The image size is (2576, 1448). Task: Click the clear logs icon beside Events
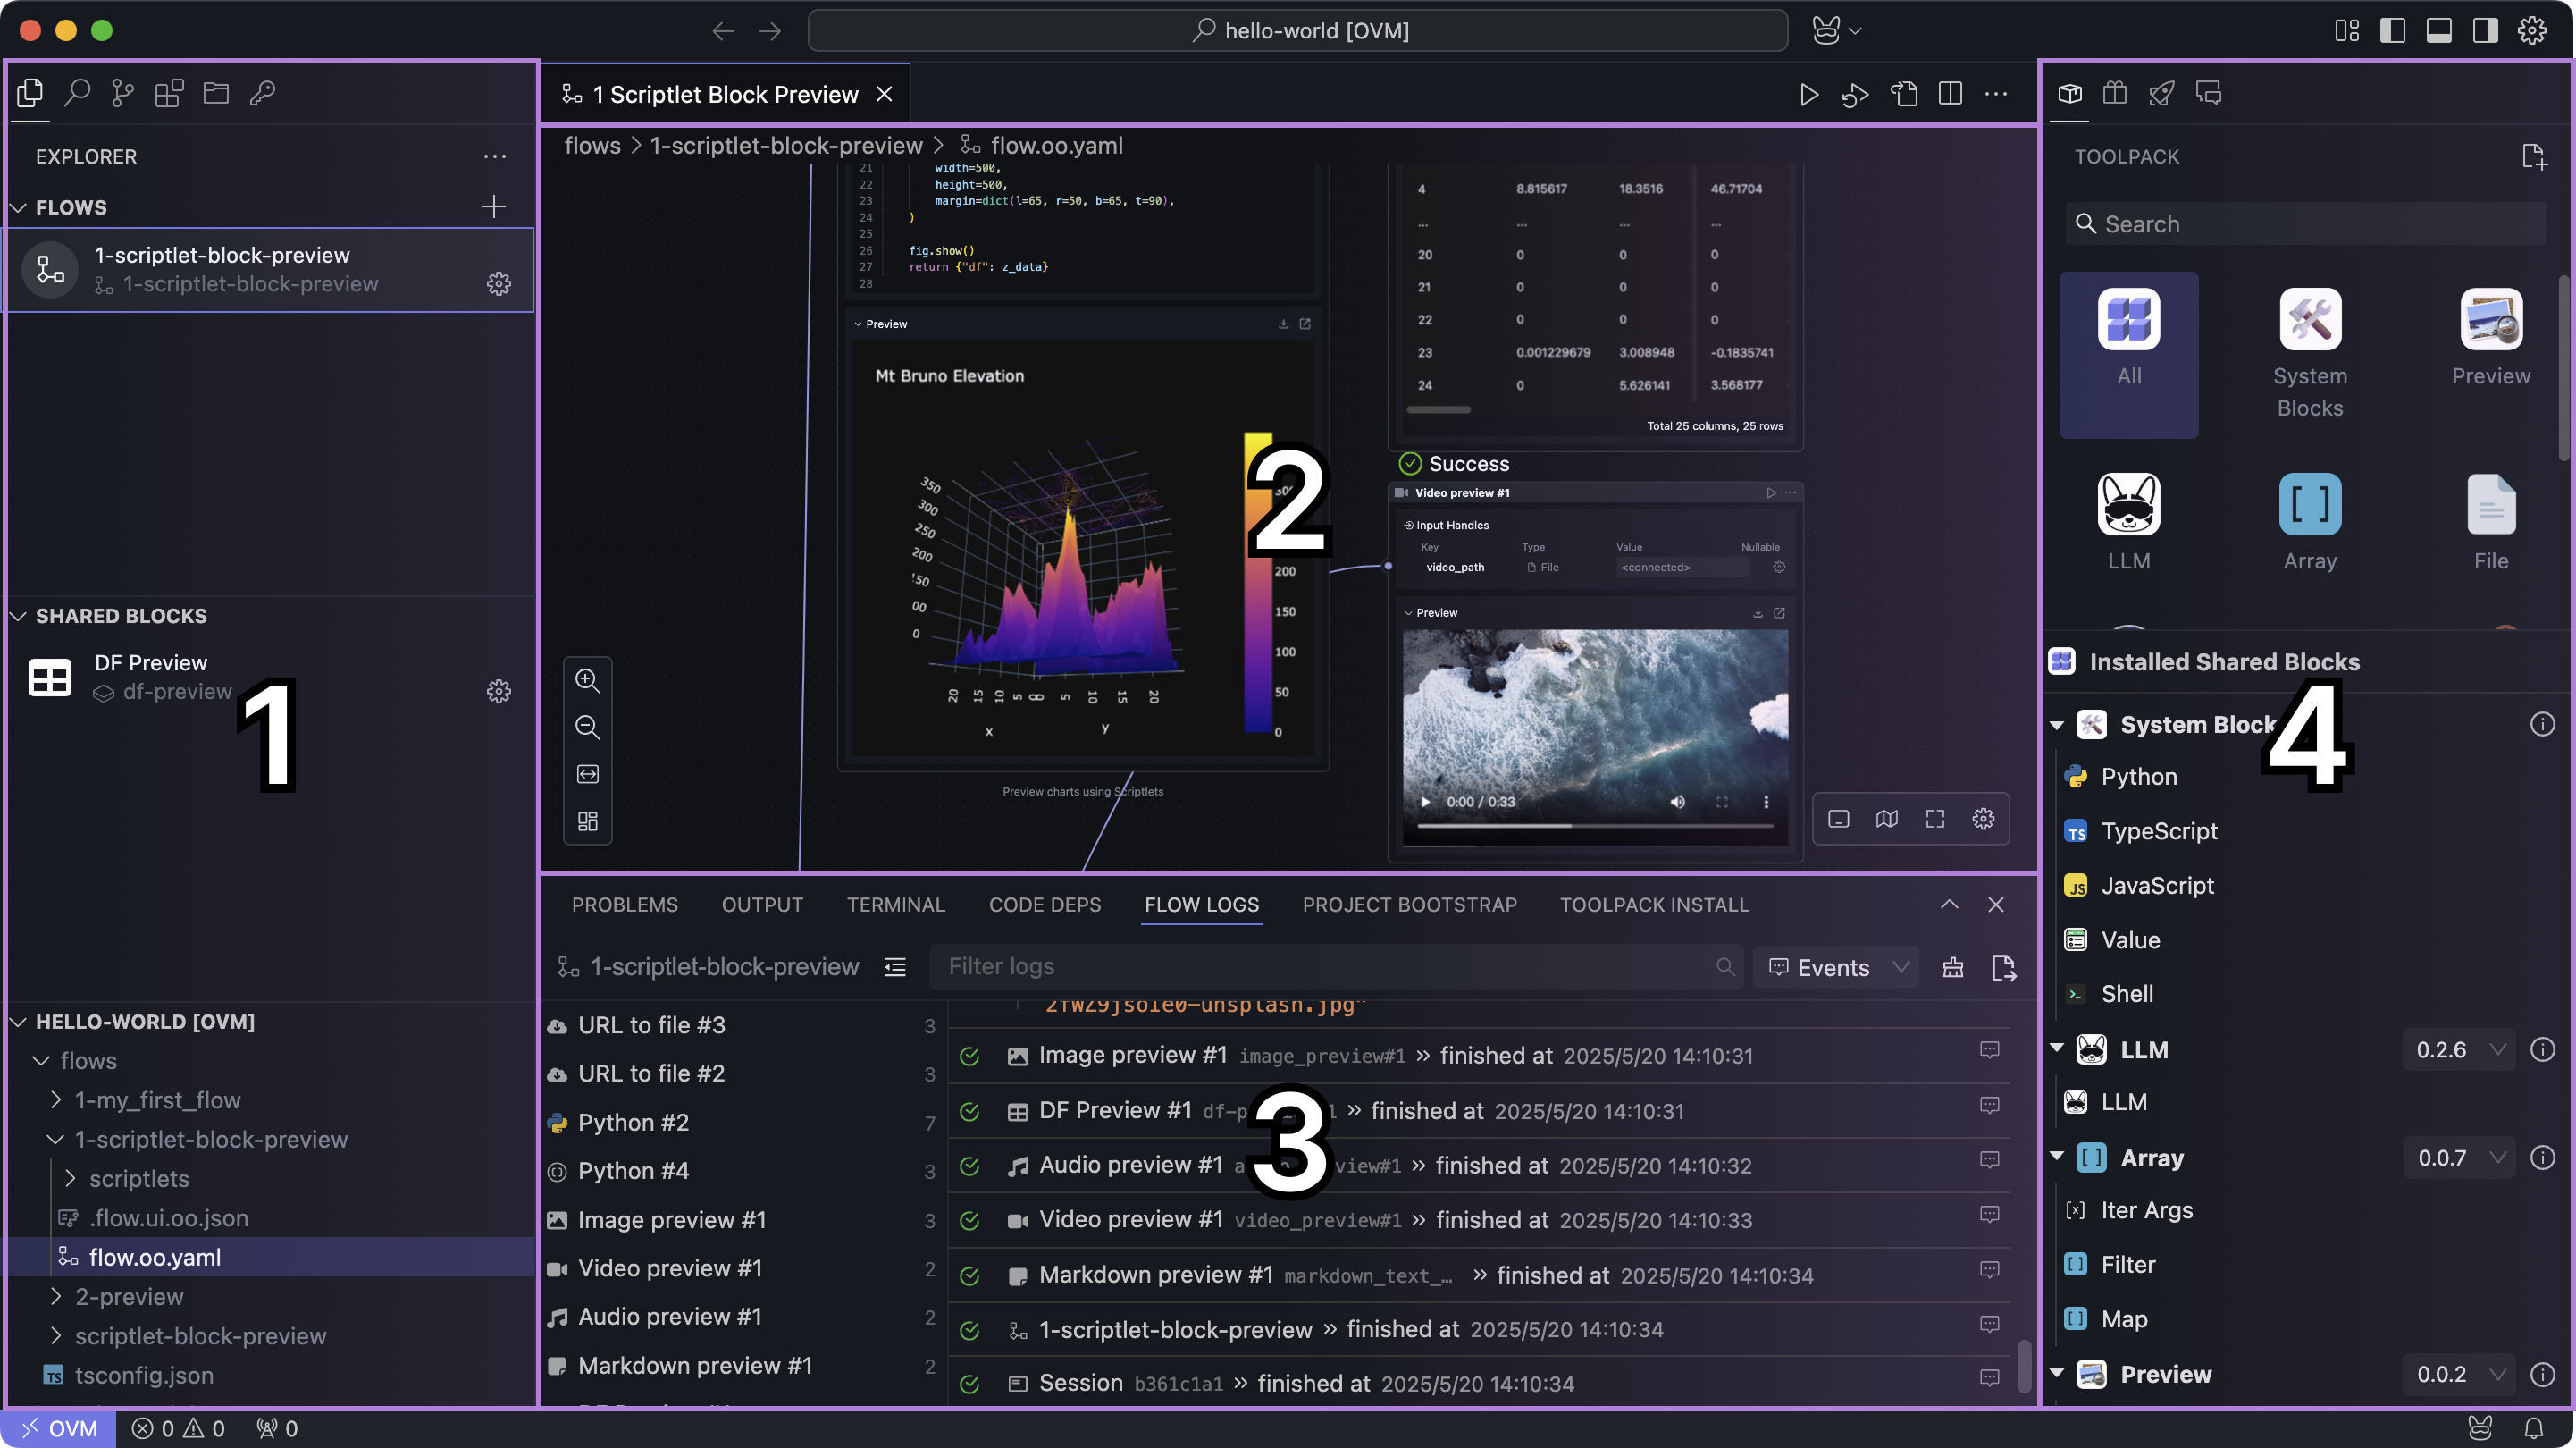click(x=1952, y=966)
